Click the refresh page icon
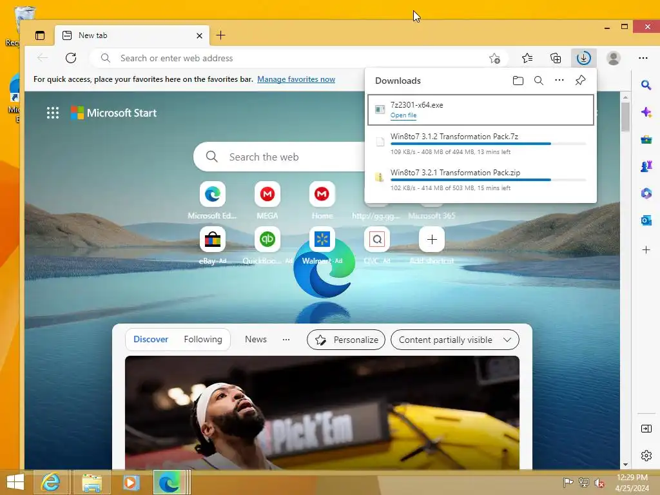Viewport: 660px width, 495px height. 71,57
